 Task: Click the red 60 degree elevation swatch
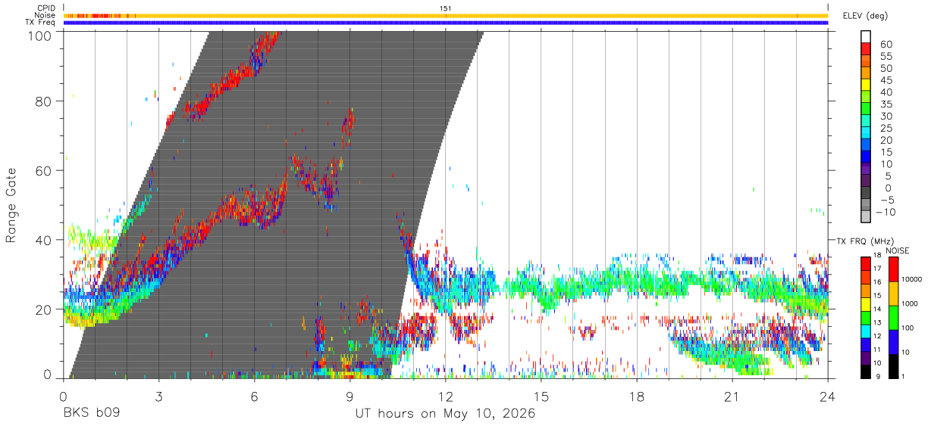pos(866,48)
